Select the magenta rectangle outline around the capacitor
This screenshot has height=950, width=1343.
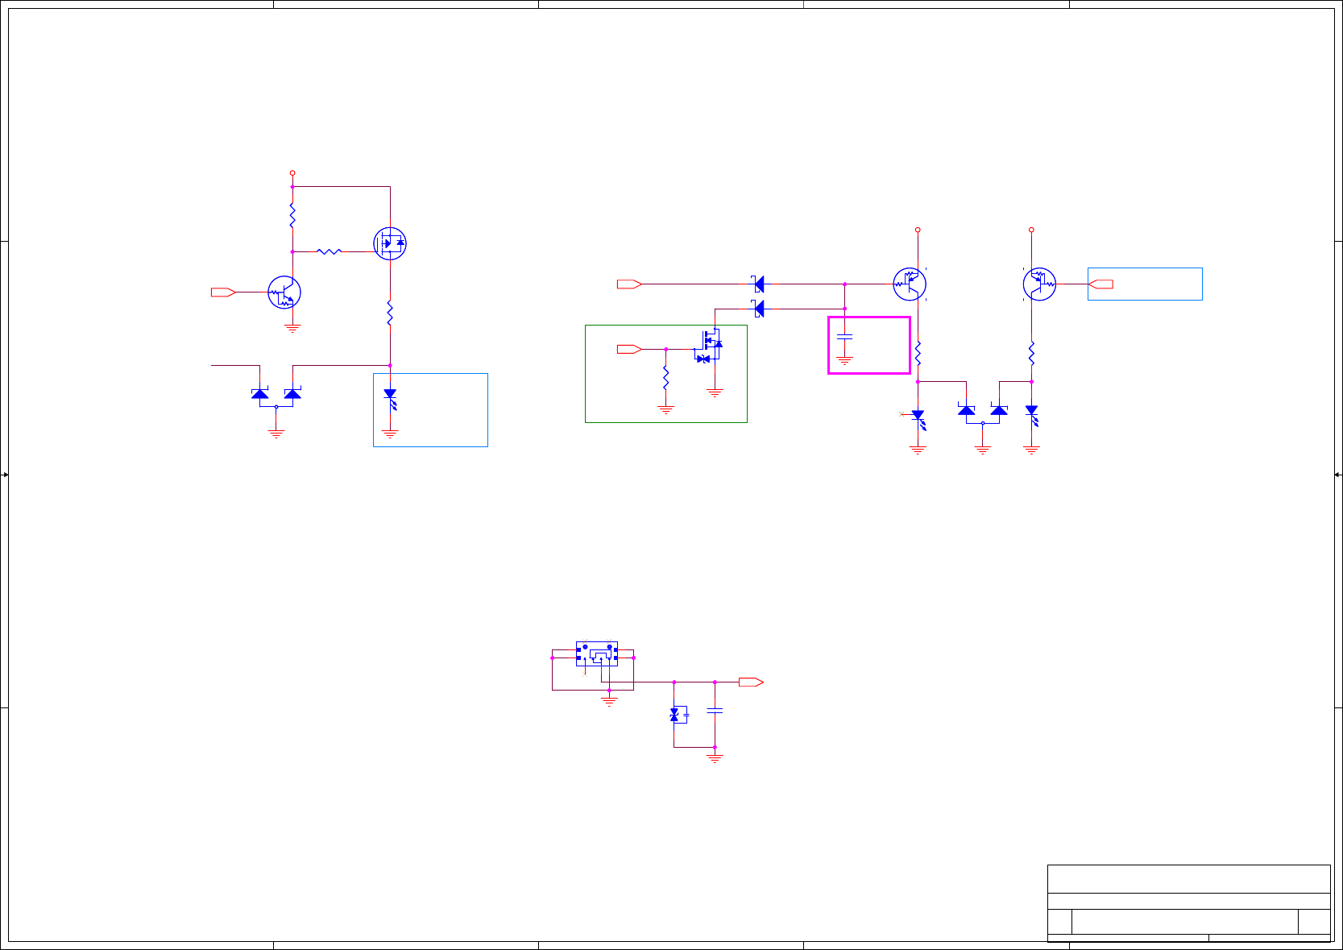pos(869,345)
